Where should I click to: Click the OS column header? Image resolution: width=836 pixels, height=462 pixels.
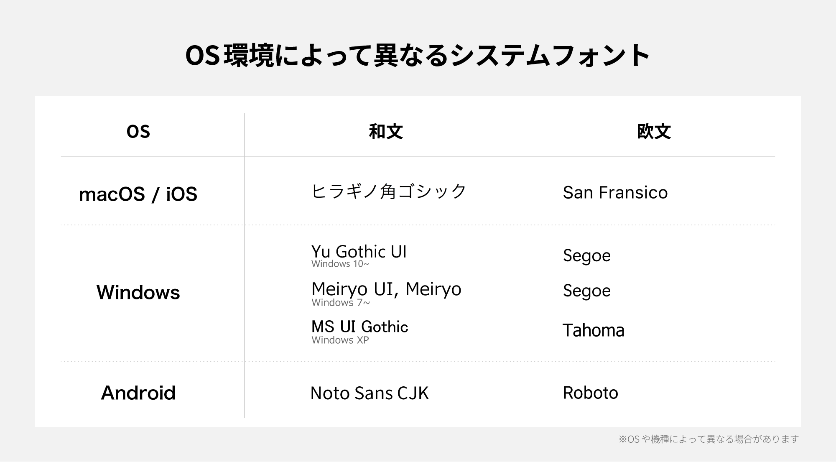point(138,132)
